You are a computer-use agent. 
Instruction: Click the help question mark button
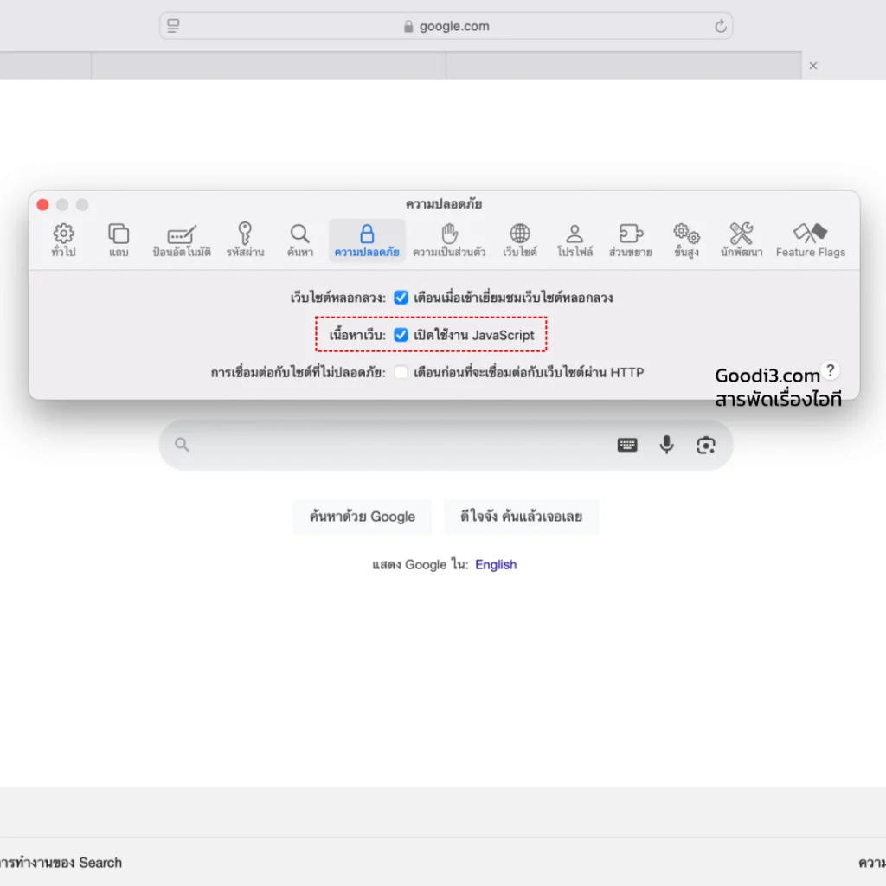(x=830, y=370)
